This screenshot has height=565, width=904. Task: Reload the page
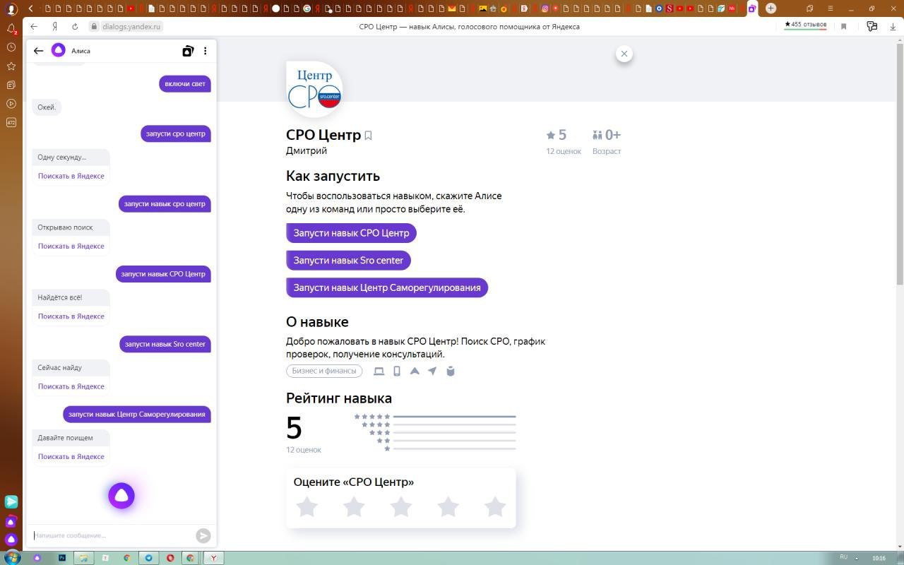pos(75,26)
